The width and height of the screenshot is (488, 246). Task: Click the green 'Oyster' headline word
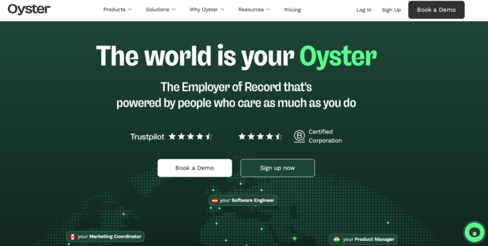(338, 57)
